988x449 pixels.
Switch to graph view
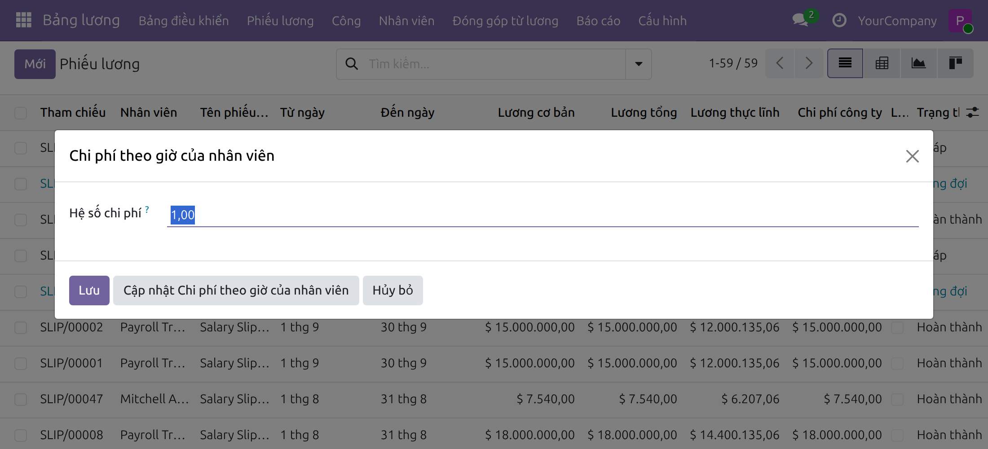(x=918, y=63)
